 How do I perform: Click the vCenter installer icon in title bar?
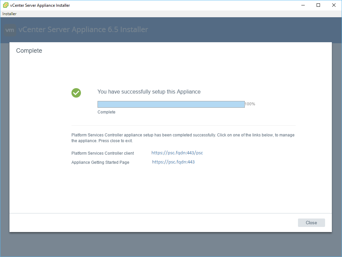(6, 5)
